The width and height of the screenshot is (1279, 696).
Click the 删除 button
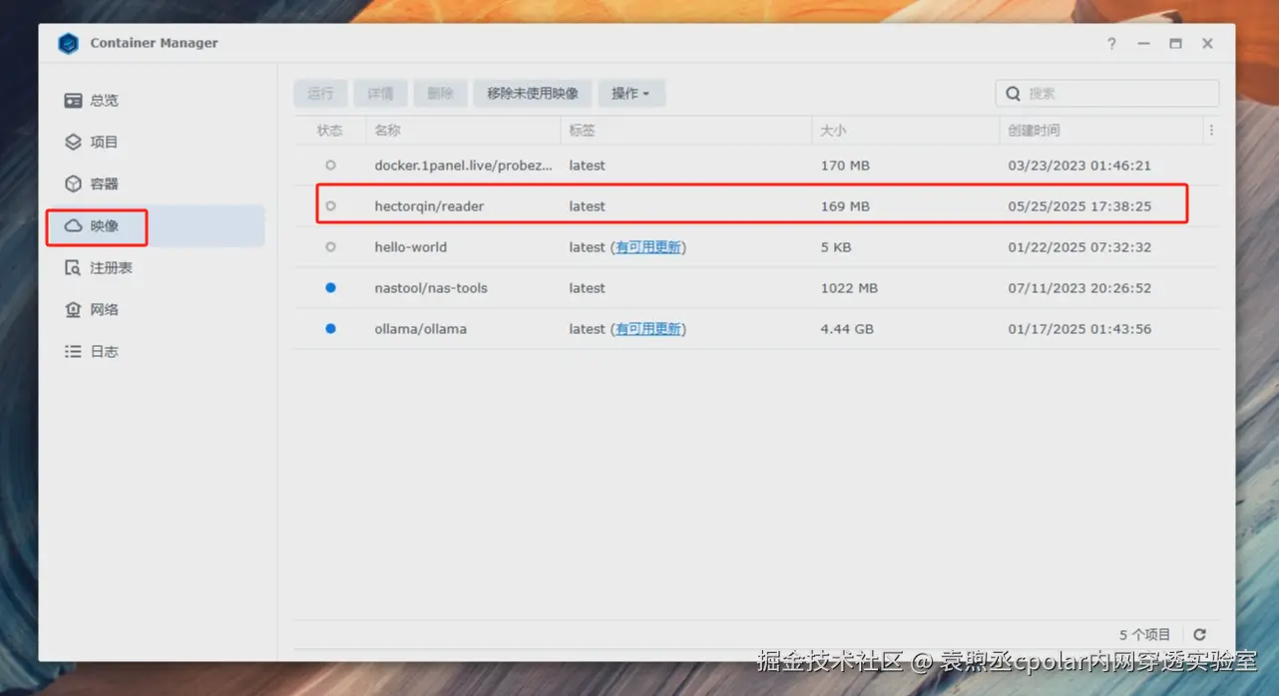click(440, 94)
